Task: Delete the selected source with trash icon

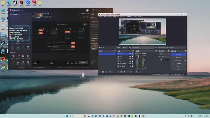Action: 121,72
